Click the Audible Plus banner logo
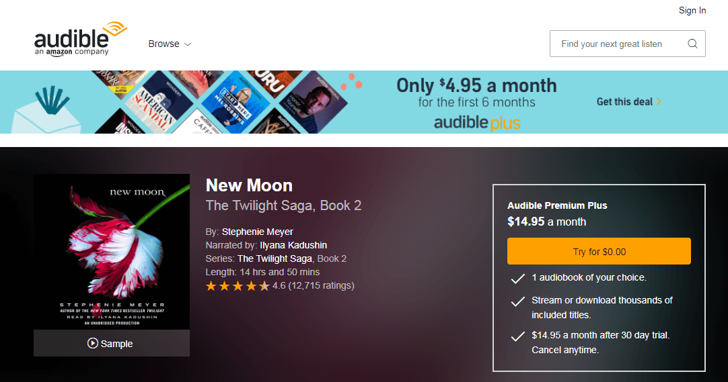The height and width of the screenshot is (382, 728). (477, 123)
